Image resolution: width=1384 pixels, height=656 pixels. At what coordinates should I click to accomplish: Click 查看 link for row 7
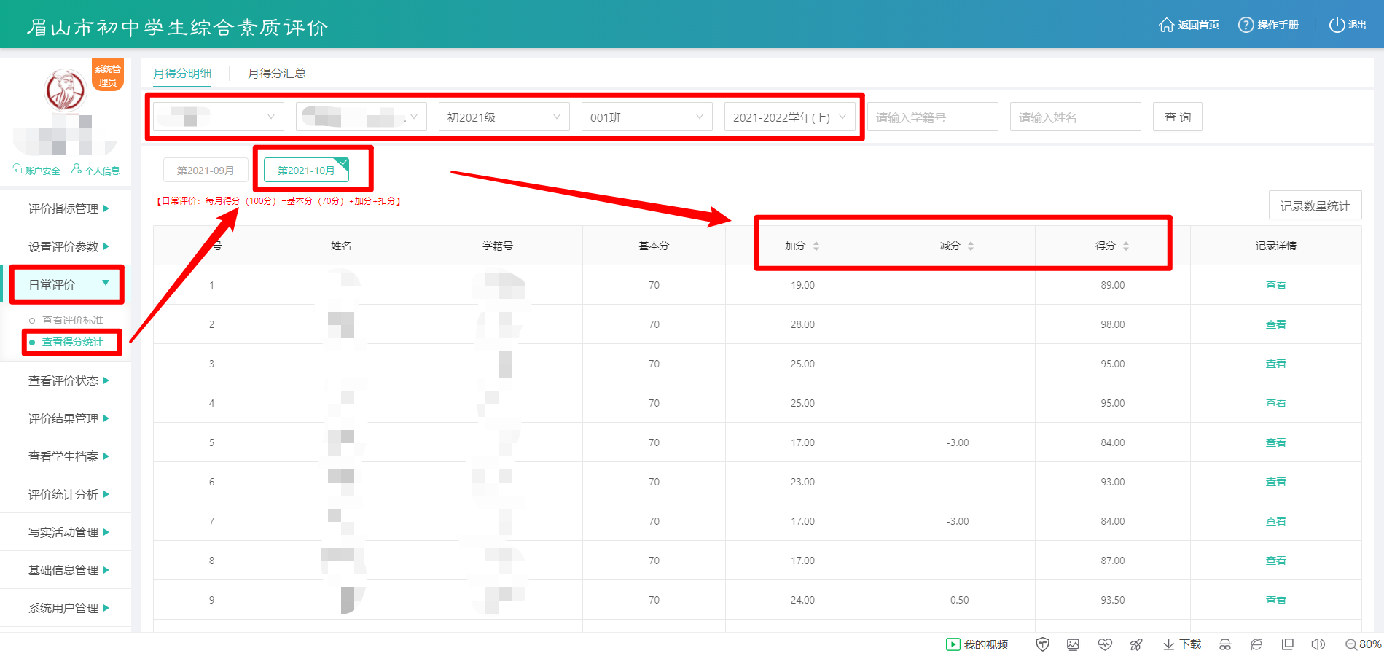[1275, 521]
